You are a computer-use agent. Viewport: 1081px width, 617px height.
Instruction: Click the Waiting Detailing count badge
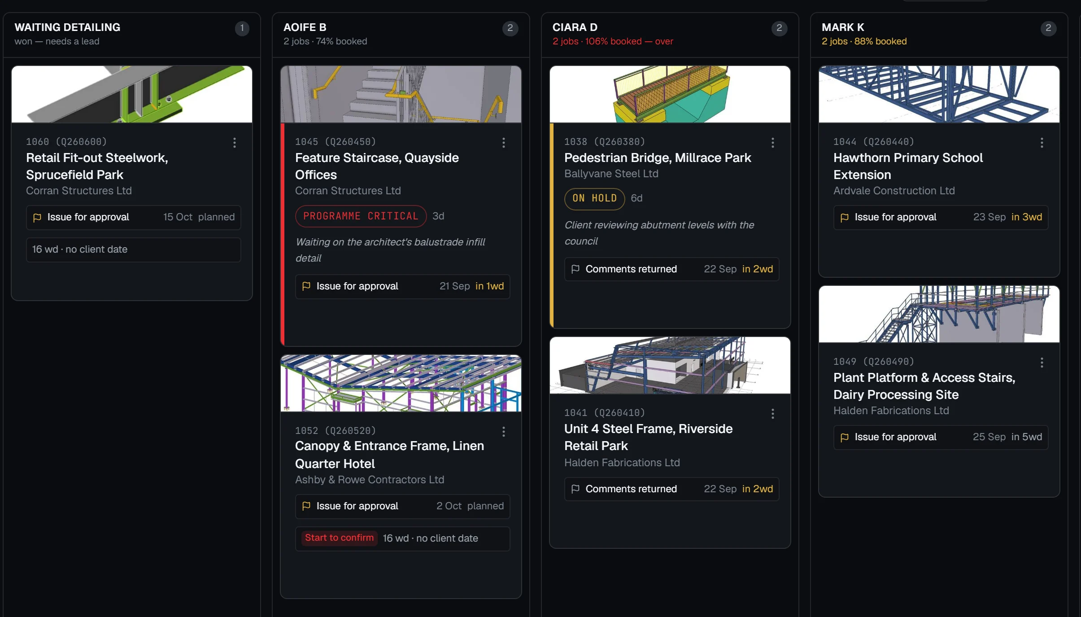pos(242,28)
